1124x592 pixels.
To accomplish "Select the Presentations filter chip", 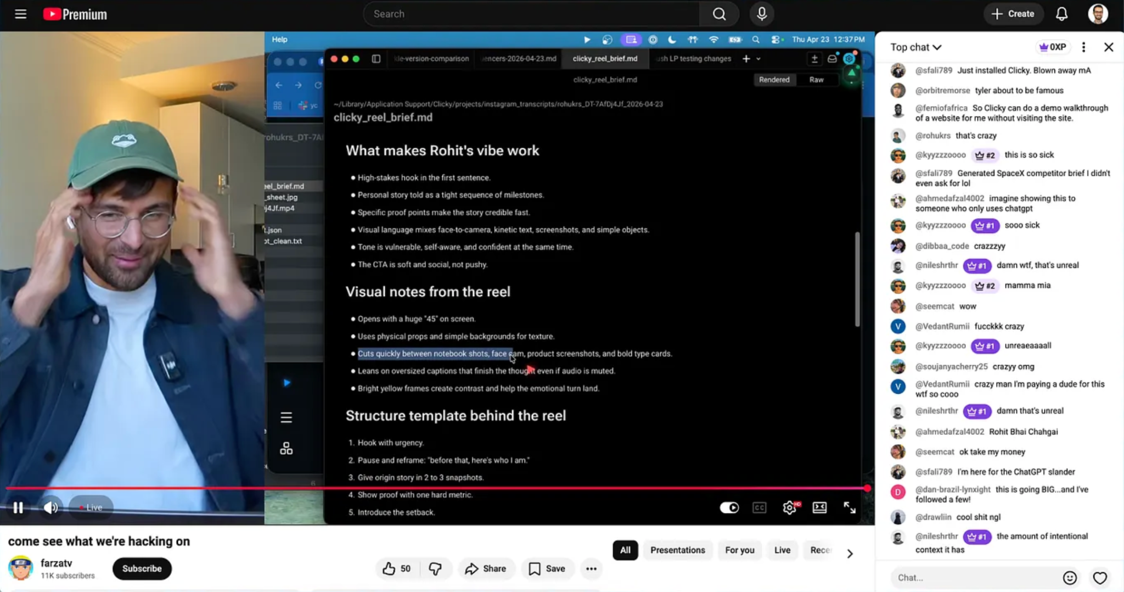I will pos(677,550).
